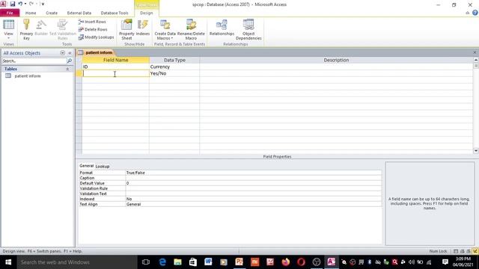Viewport: 479px width, 269px height.
Task: Click the Undo arrow icon
Action: (20, 4)
